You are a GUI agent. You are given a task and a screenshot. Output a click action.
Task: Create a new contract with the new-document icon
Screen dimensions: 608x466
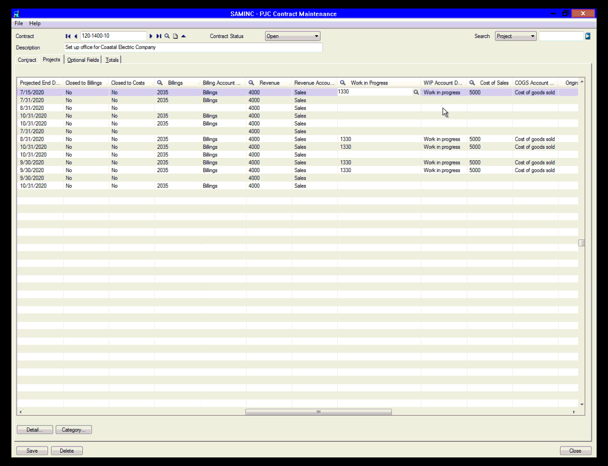click(x=175, y=36)
